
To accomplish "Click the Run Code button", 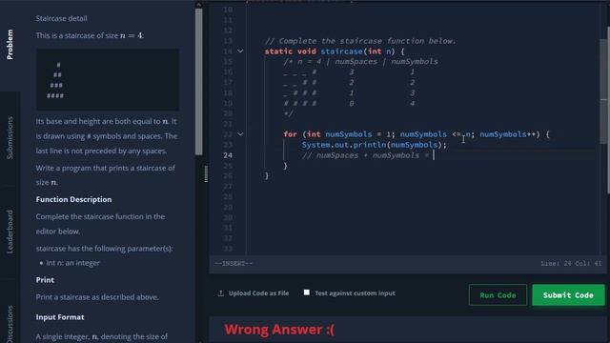I will pyautogui.click(x=498, y=295).
